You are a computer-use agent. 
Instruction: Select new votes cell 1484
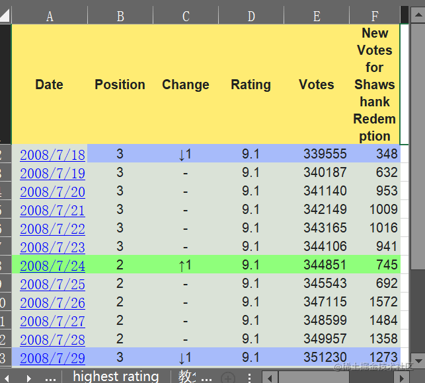[375, 320]
